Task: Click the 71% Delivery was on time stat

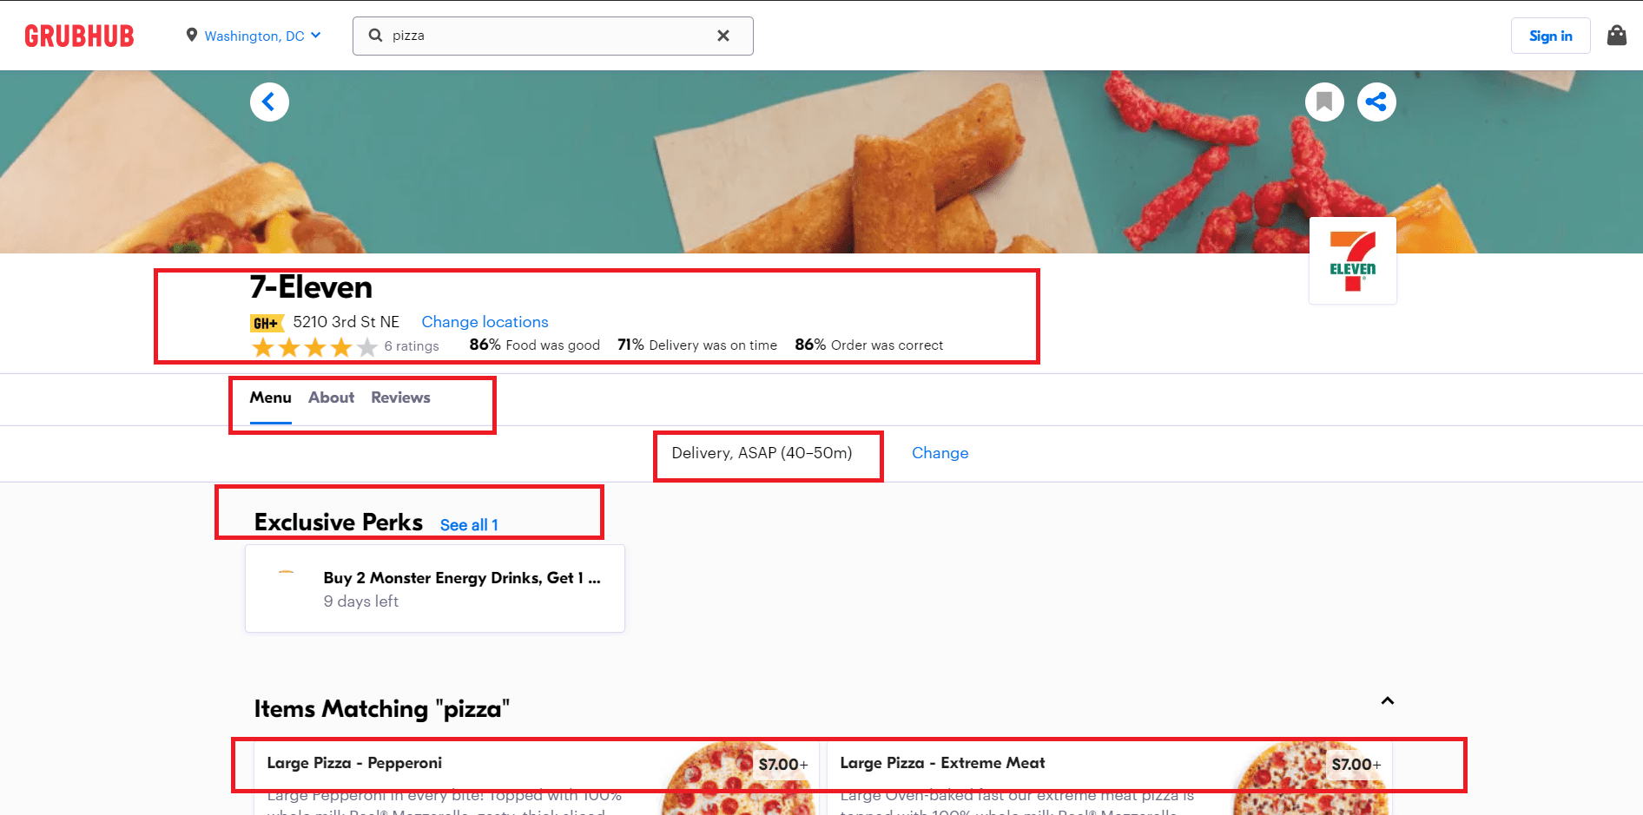Action: pyautogui.click(x=696, y=345)
